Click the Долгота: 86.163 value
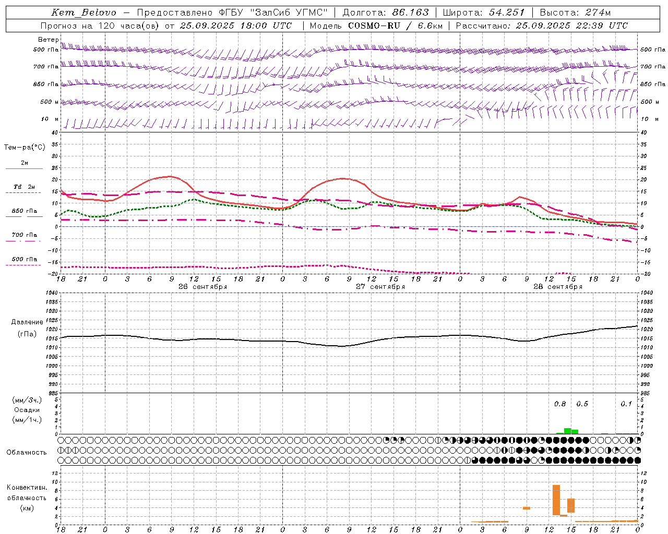The width and height of the screenshot is (668, 534). click(x=386, y=13)
